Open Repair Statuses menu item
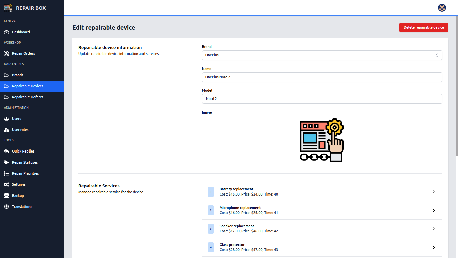This screenshot has width=458, height=258. click(x=32, y=163)
